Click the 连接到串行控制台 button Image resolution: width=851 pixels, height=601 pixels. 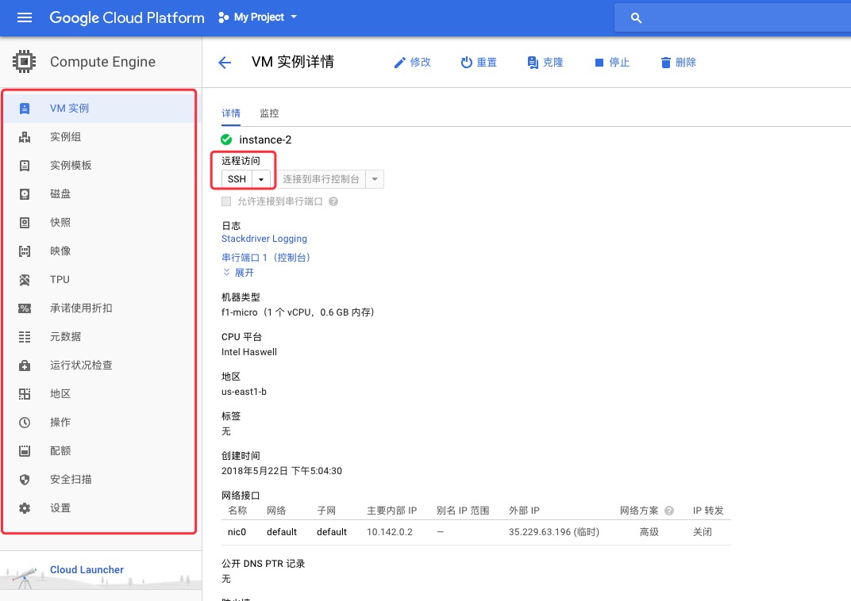tap(322, 179)
